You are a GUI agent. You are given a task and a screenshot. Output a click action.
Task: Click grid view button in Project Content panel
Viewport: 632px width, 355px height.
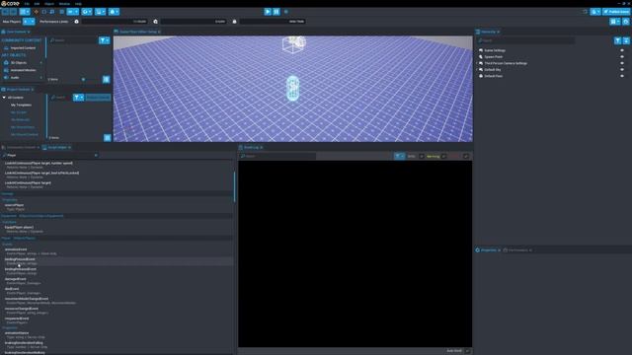(x=108, y=138)
